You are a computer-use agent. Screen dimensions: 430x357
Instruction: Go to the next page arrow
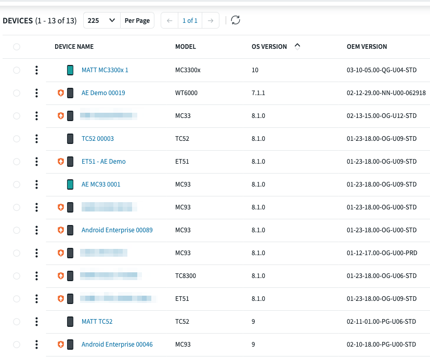(x=210, y=21)
